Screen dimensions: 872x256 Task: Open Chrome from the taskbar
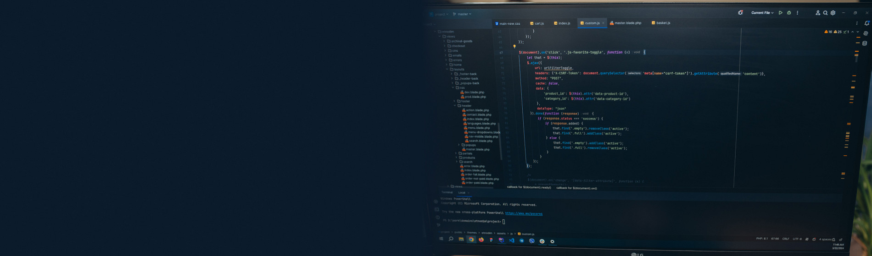(x=471, y=239)
